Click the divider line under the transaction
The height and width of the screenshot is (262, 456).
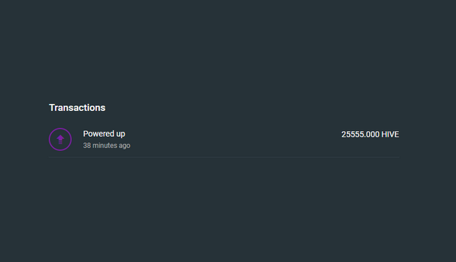(x=224, y=157)
